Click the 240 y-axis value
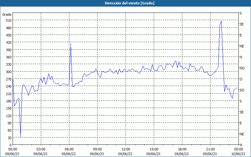 click(x=8, y=87)
